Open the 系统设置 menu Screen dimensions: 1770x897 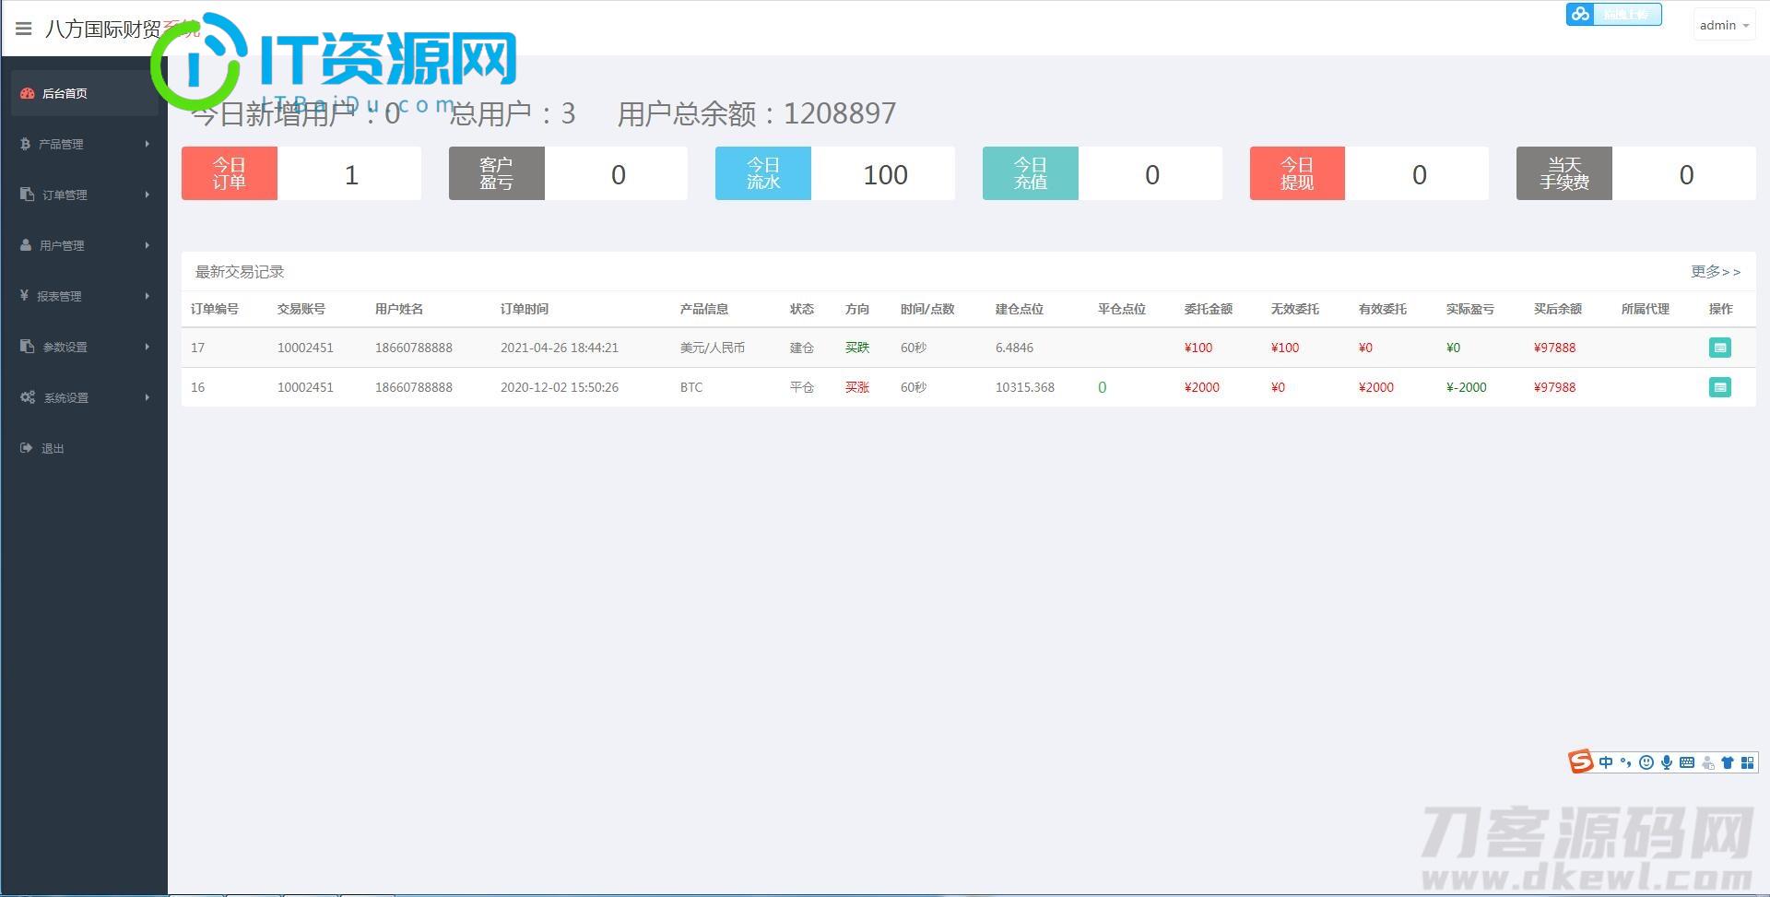pos(84,397)
